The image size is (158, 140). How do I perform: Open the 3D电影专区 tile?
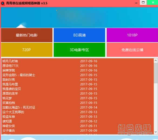coord(79,50)
